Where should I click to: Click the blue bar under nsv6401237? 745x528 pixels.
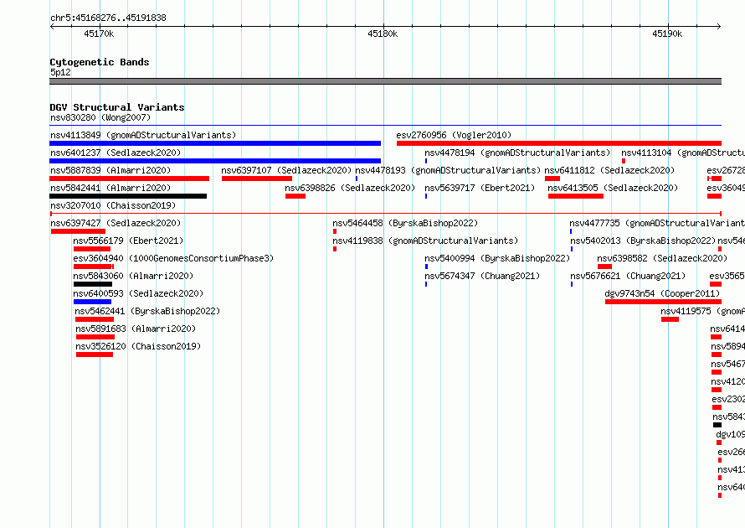pos(215,161)
